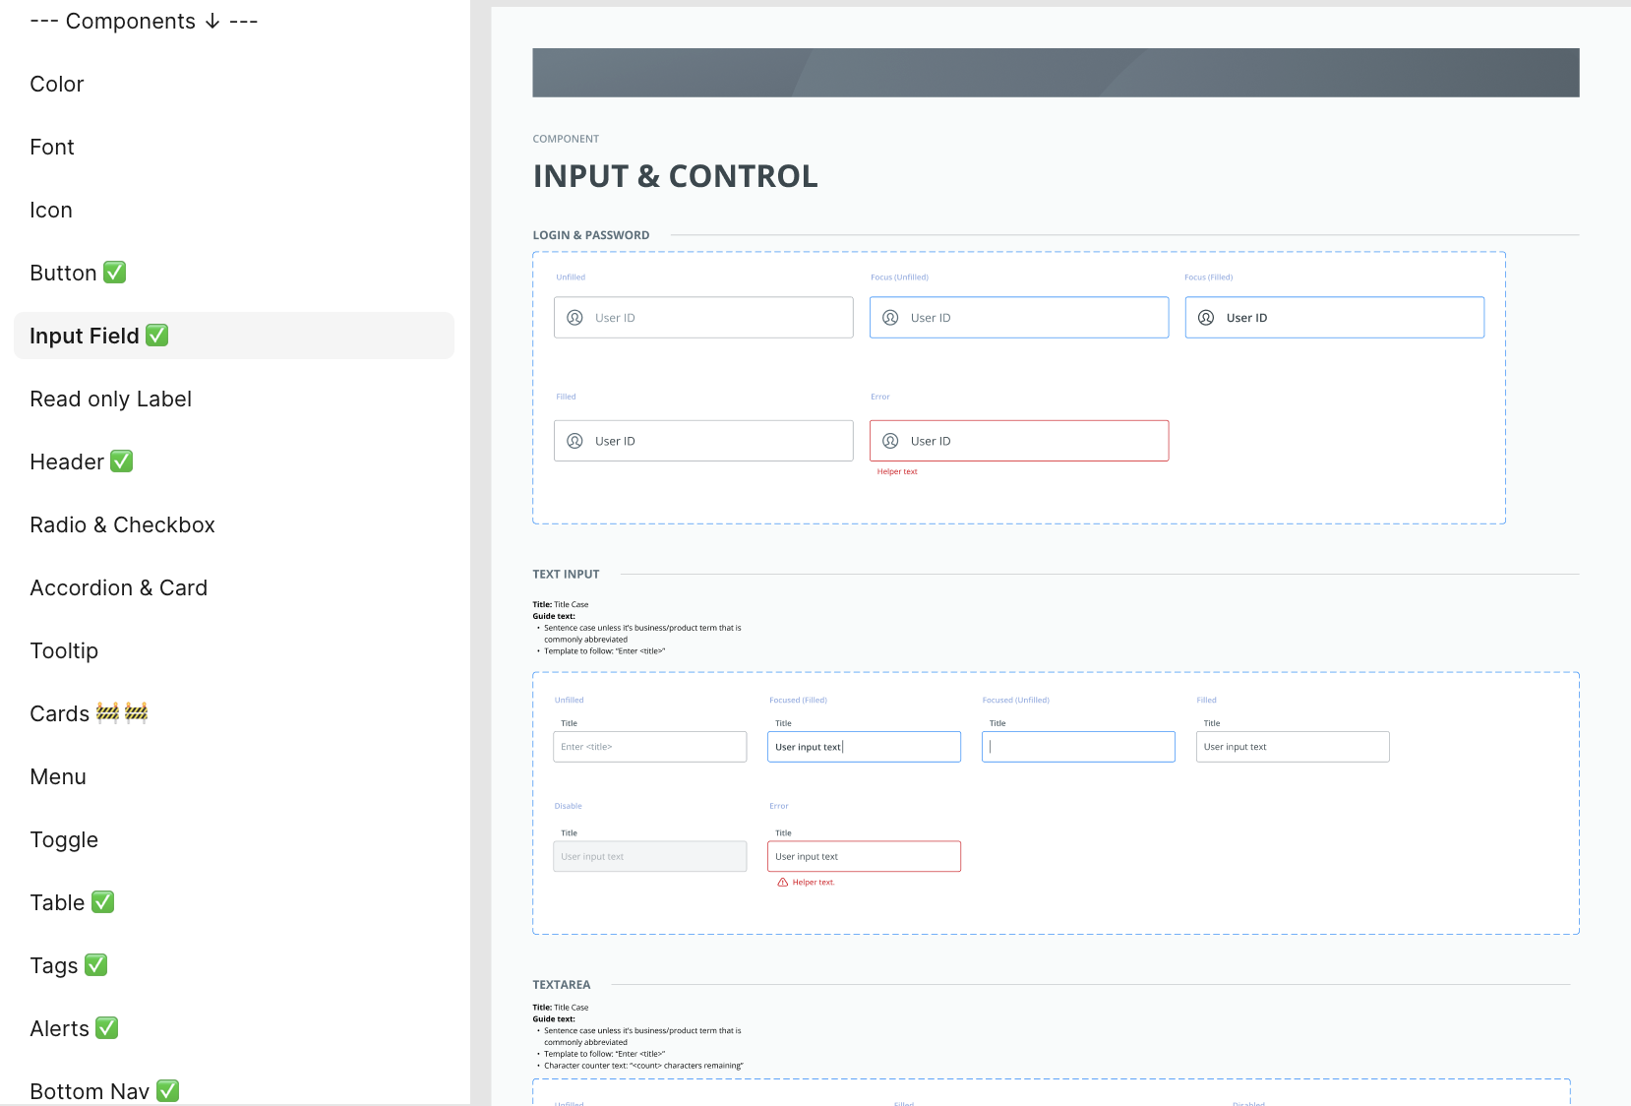Screen dimensions: 1631x1106
Task: Click the disabled User input text field
Action: pos(649,856)
